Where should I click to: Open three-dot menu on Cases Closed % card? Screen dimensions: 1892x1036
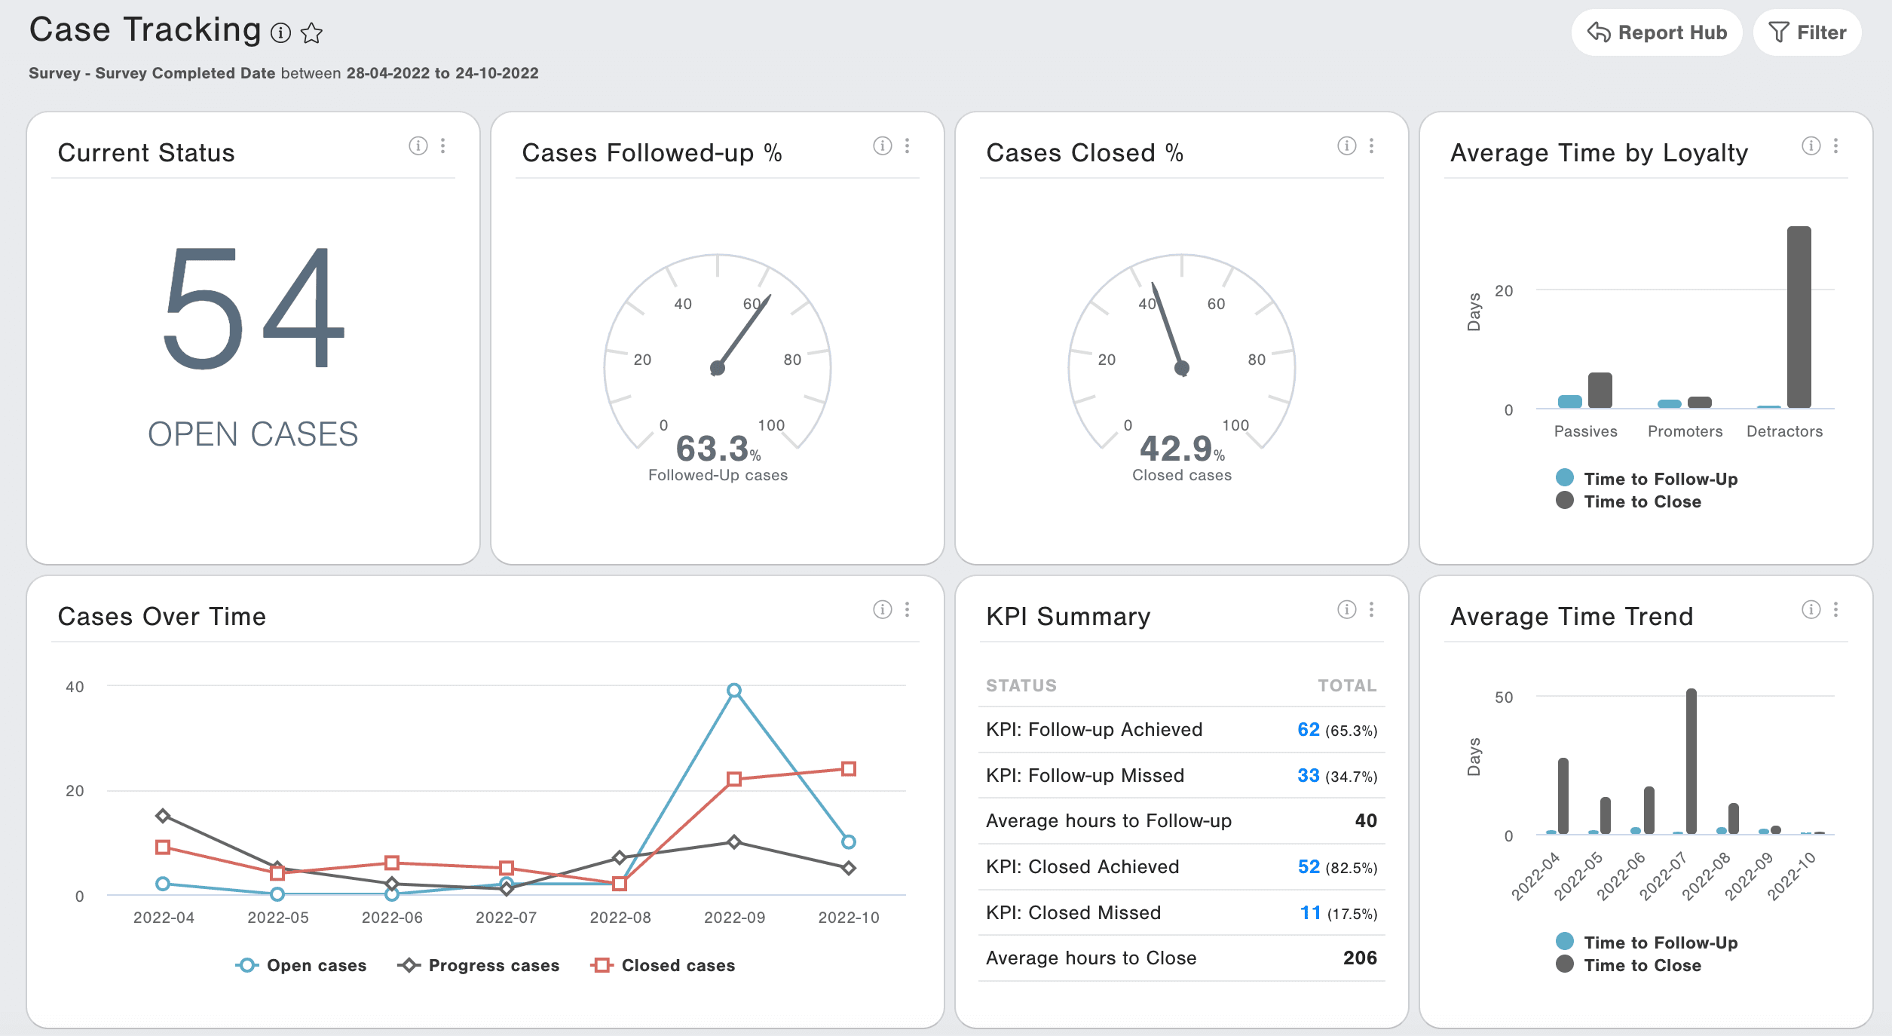1372,146
